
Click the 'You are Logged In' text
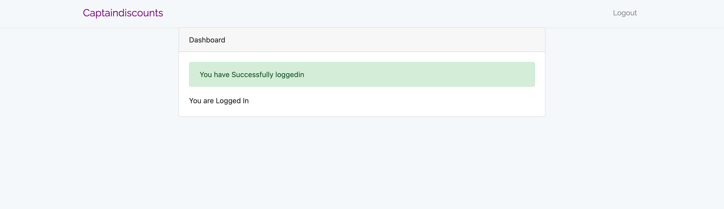(219, 100)
